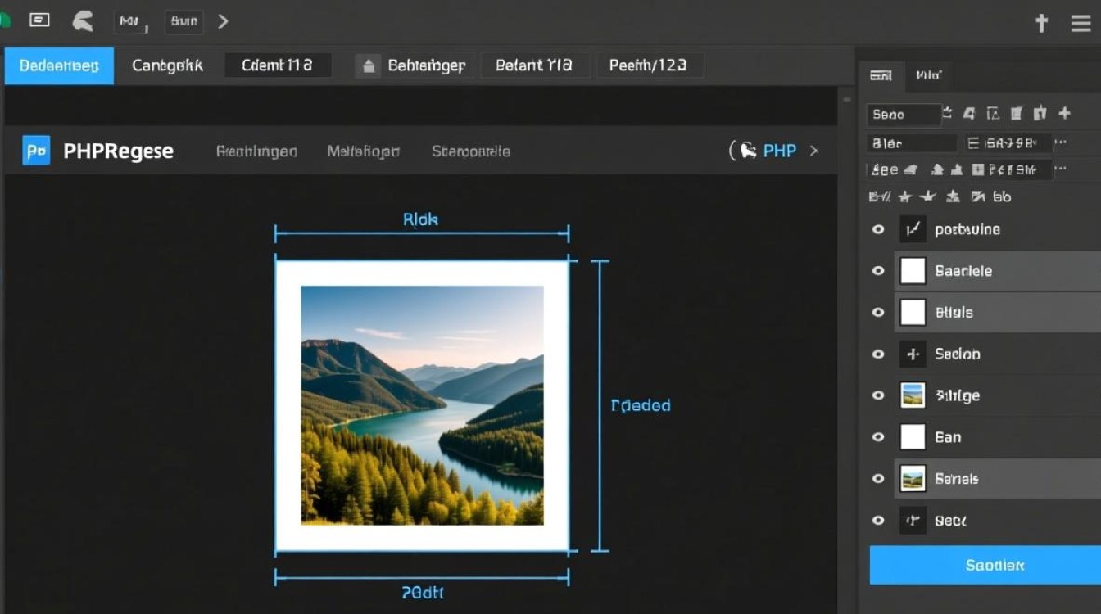Open the Cangokk tab
1101x614 pixels.
pyautogui.click(x=167, y=65)
